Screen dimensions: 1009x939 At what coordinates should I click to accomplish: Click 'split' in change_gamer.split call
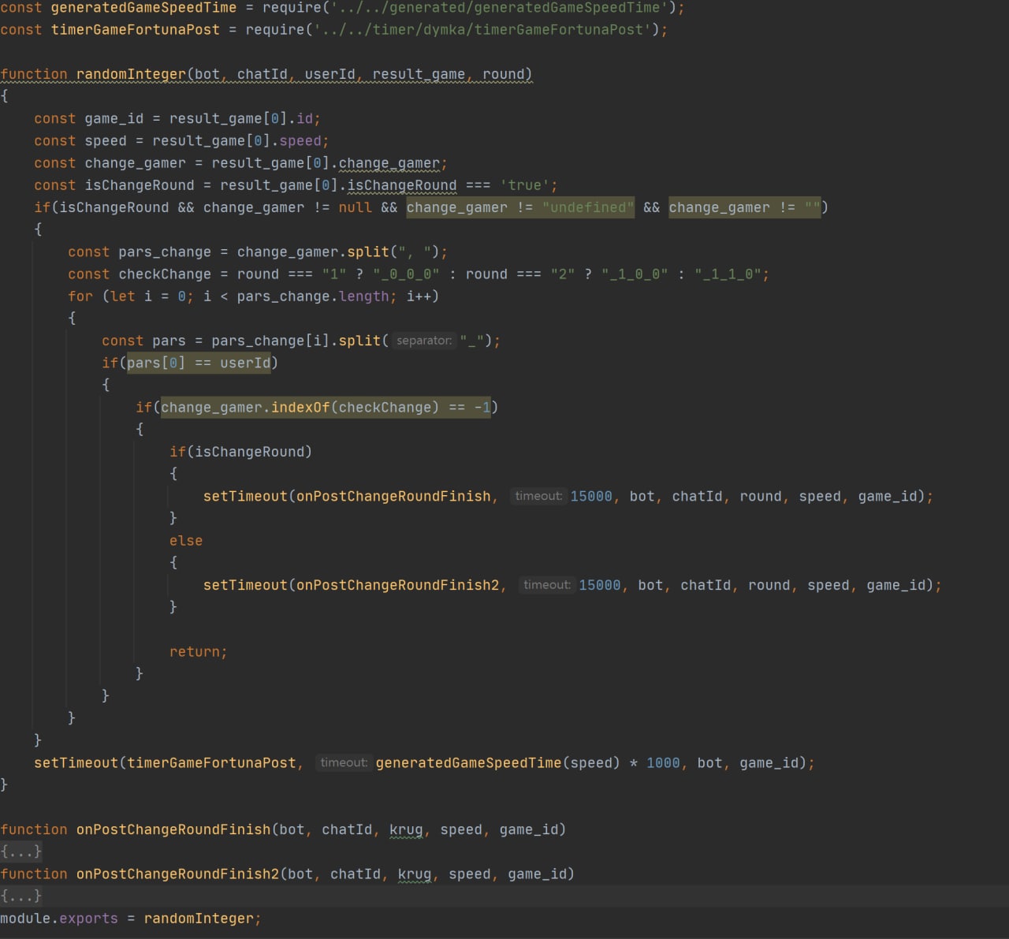[x=368, y=252]
